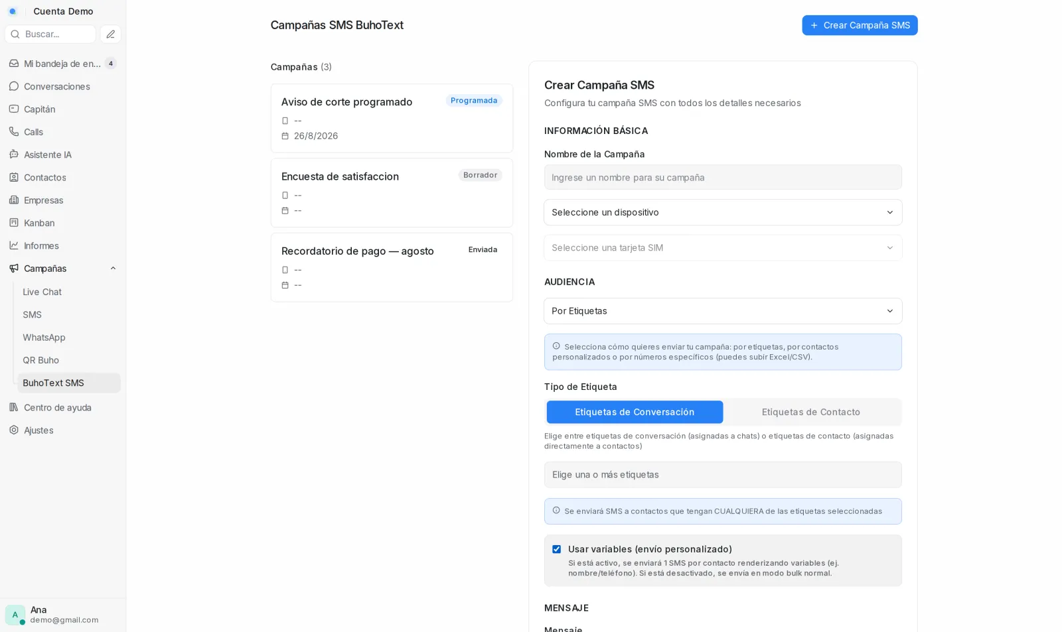The width and height of the screenshot is (1062, 632).
Task: Click the Enviada status badge
Action: (483, 249)
